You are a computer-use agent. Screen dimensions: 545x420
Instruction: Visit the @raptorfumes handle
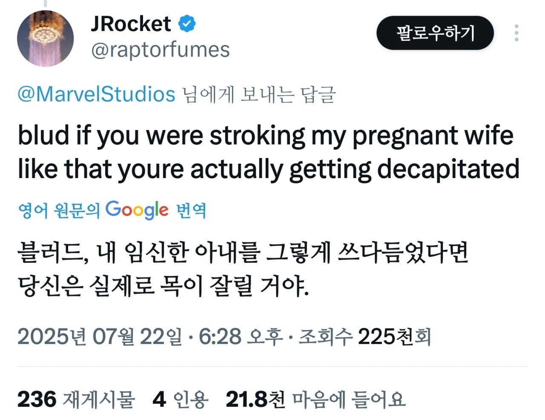[160, 50]
